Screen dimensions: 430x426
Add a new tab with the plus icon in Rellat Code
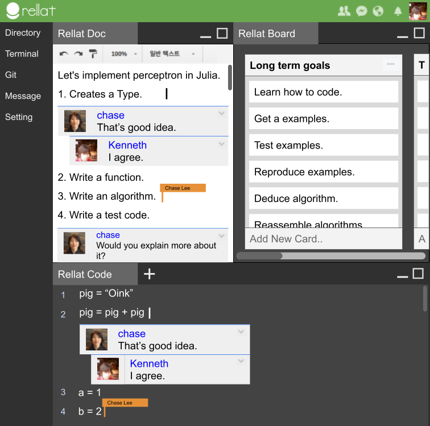coord(149,274)
